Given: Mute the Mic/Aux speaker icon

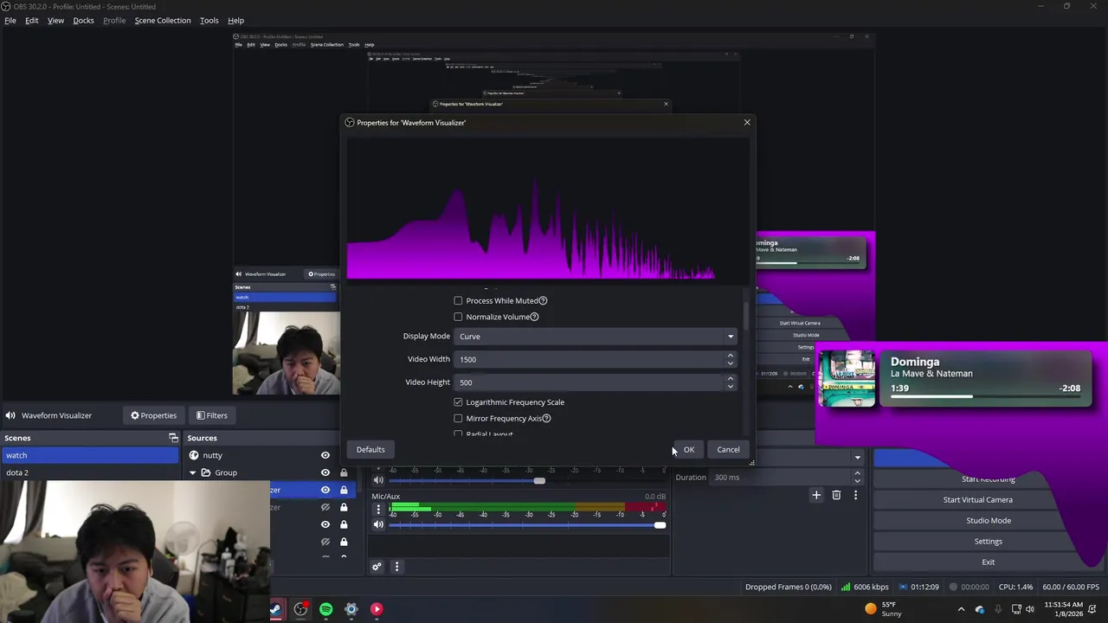Looking at the screenshot, I should pos(378,525).
